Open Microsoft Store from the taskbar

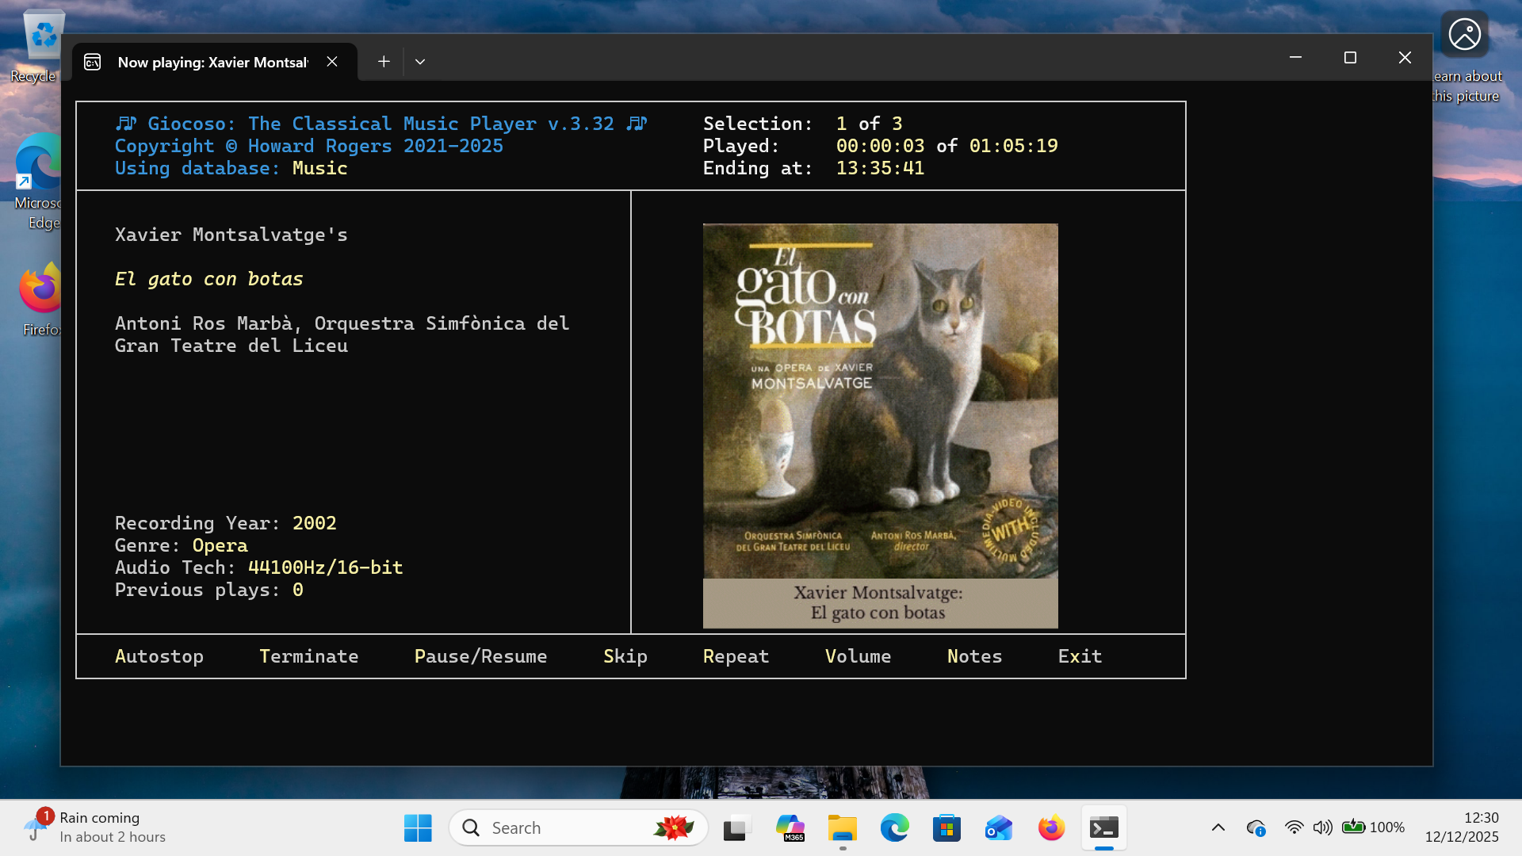[x=946, y=827]
